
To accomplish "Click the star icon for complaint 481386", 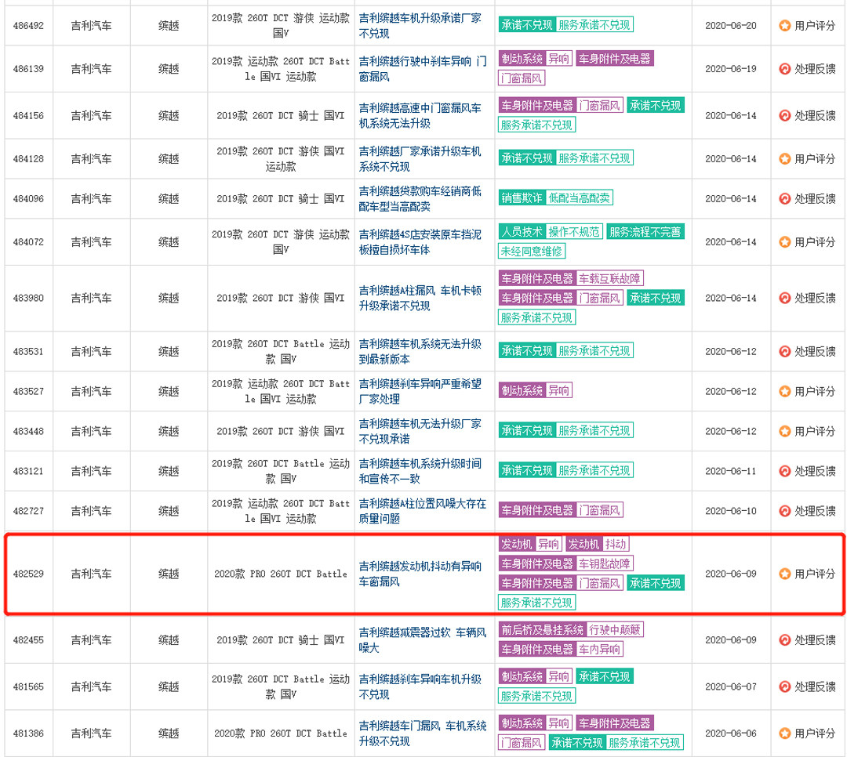I will point(784,733).
